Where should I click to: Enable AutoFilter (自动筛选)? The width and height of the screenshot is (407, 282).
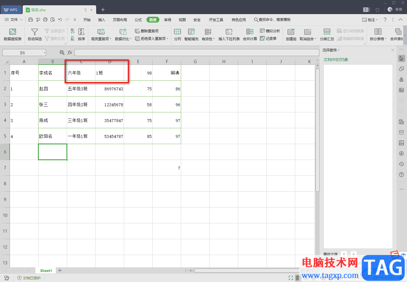[35, 34]
